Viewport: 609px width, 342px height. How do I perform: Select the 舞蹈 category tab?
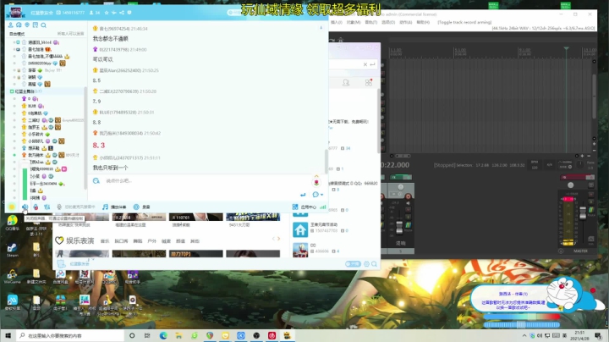(x=138, y=241)
